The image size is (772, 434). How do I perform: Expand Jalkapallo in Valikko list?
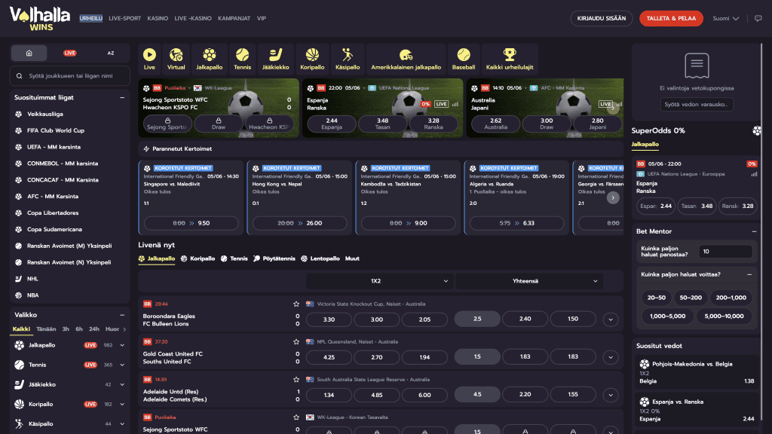122,345
